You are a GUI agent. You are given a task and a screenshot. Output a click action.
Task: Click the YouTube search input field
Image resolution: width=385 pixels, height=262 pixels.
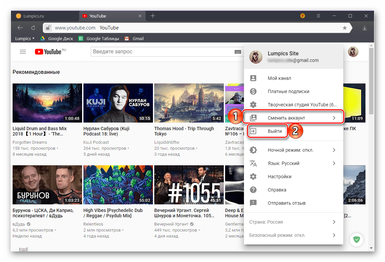(x=163, y=52)
